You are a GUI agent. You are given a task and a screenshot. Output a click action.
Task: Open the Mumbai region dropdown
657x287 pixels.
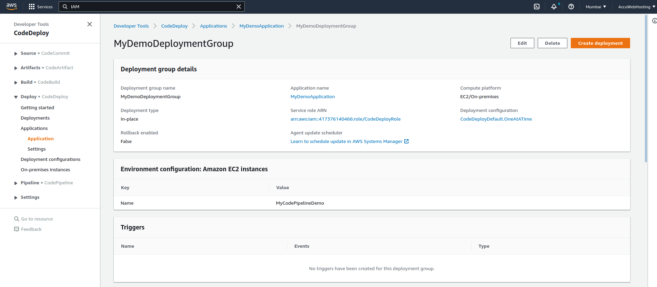[x=596, y=7]
